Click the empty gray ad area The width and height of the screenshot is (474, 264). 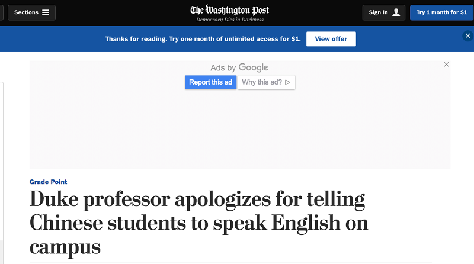click(x=237, y=130)
